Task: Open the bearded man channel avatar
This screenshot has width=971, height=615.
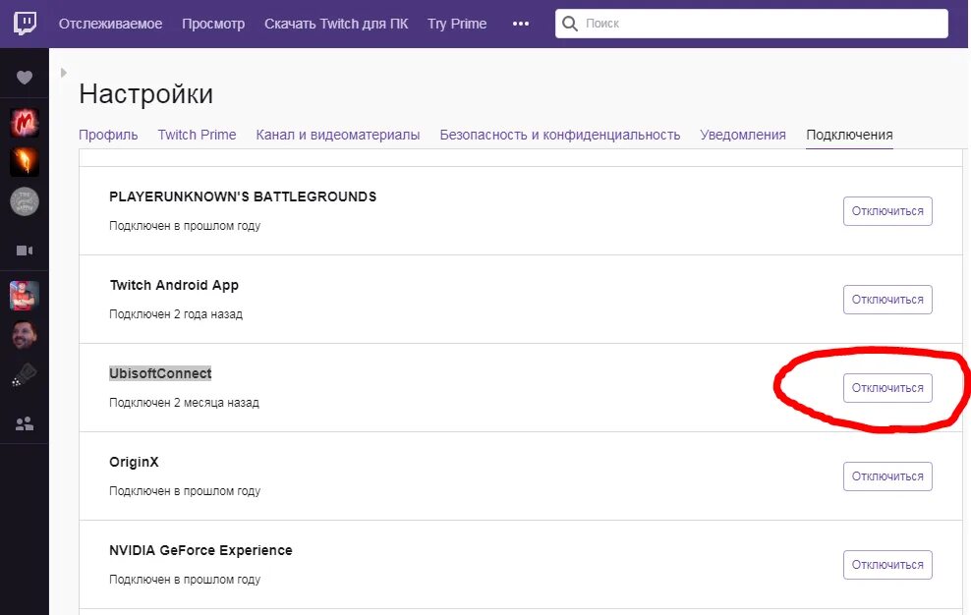Action: click(25, 335)
